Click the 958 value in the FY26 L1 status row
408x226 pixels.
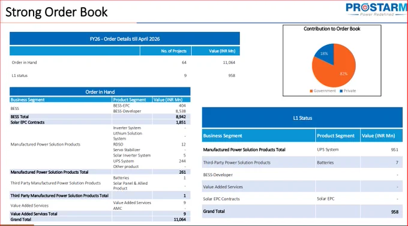click(232, 76)
